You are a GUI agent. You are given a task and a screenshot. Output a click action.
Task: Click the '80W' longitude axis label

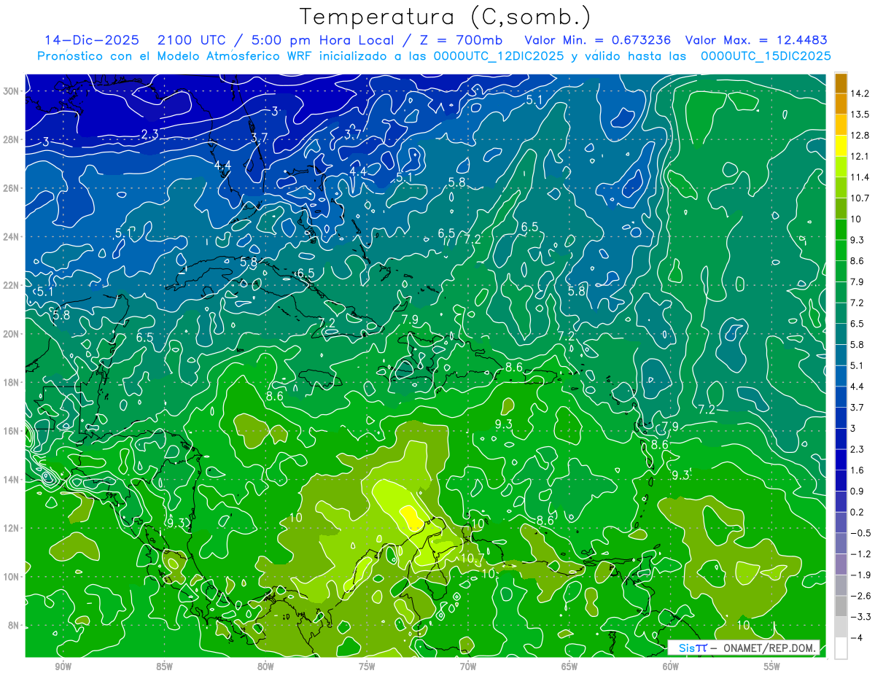pyautogui.click(x=265, y=667)
